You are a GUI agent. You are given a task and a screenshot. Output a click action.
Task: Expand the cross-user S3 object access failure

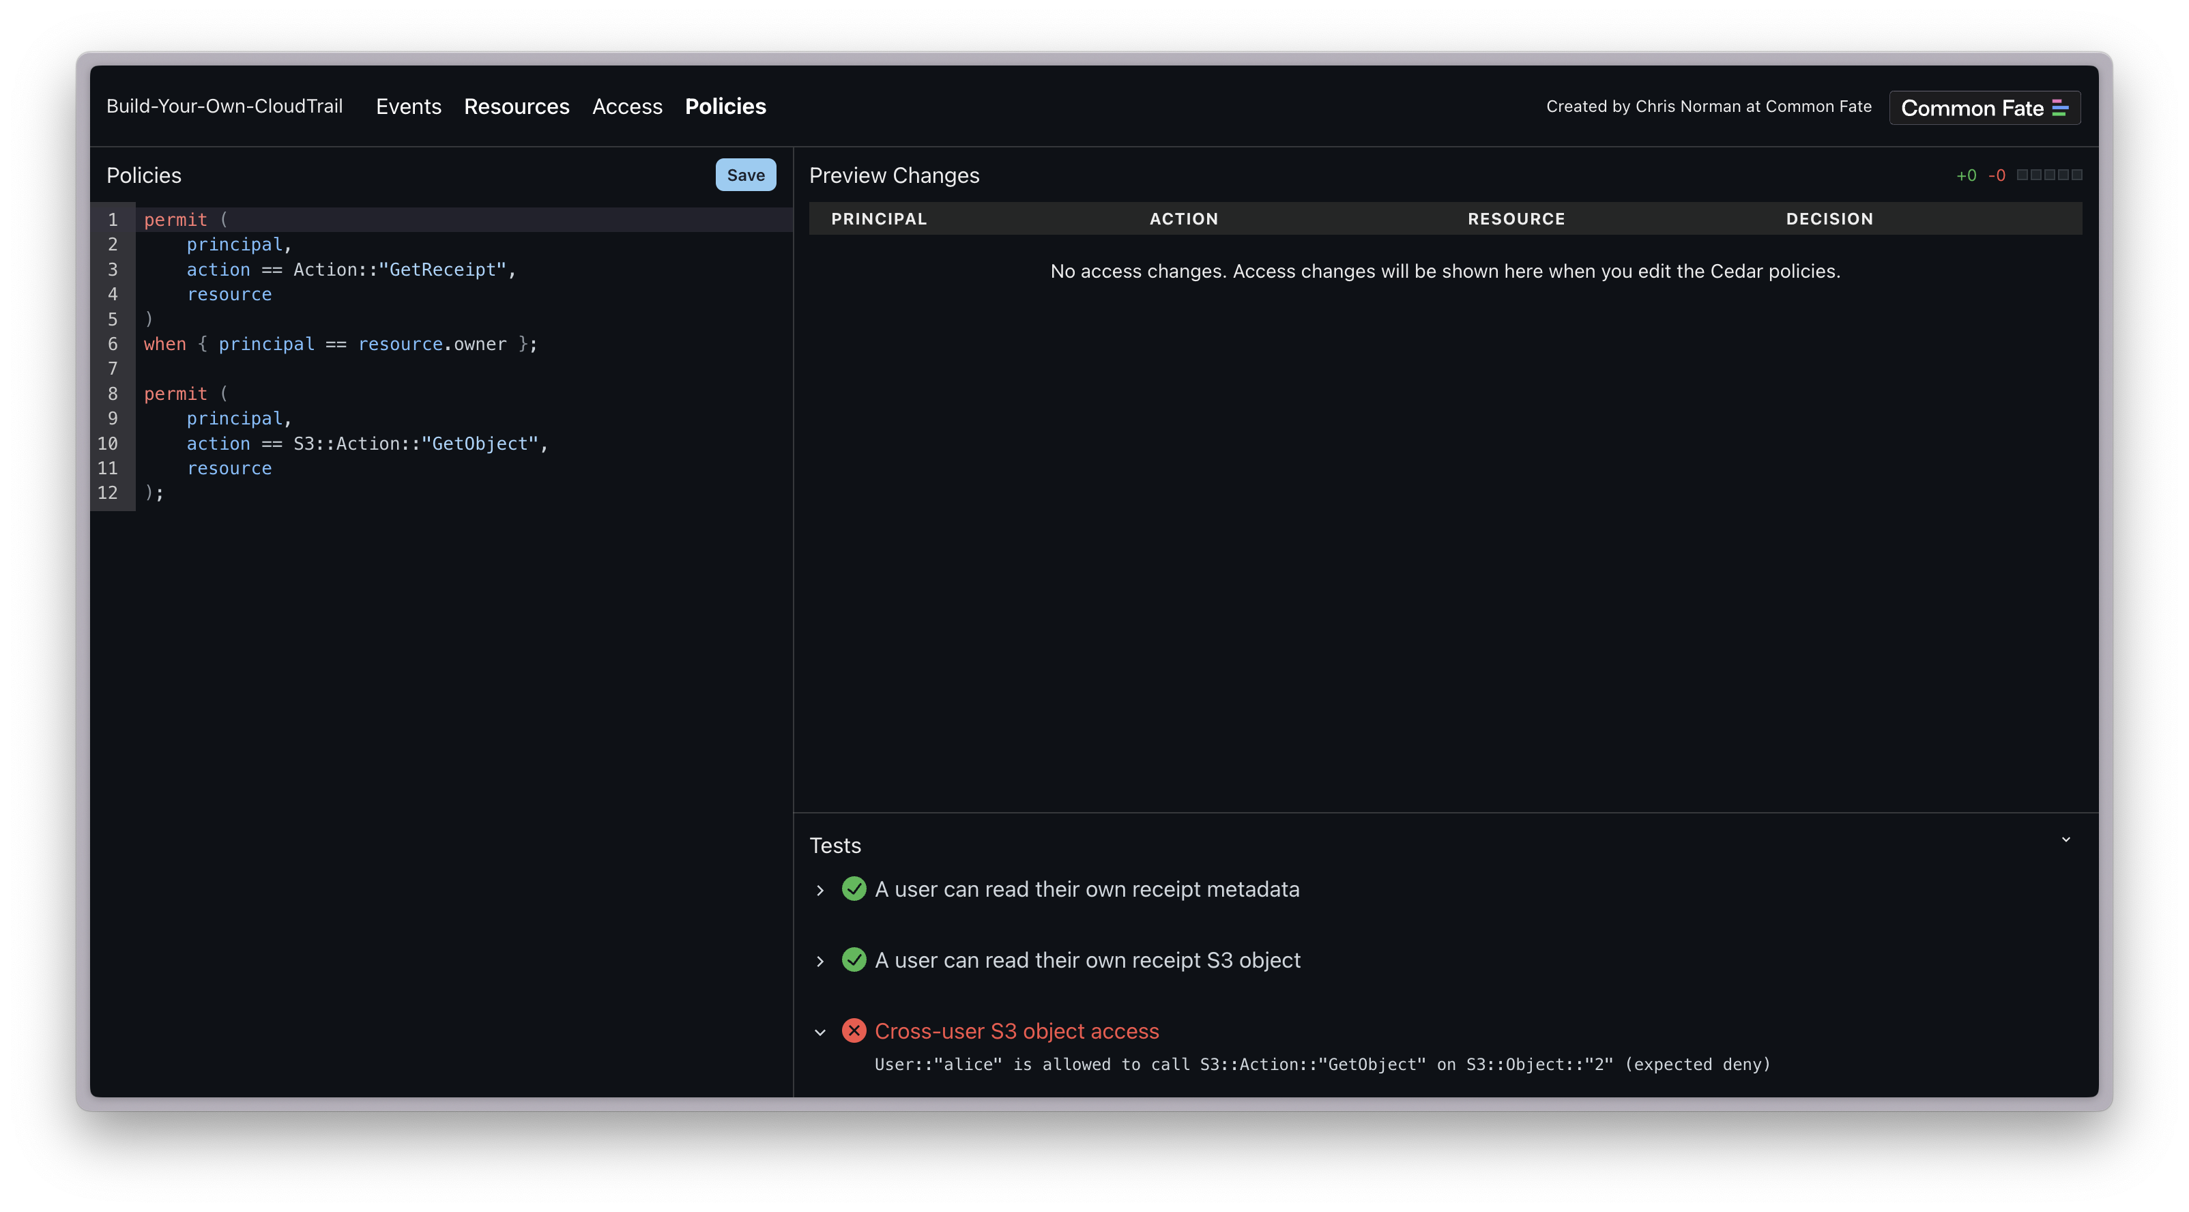820,1030
